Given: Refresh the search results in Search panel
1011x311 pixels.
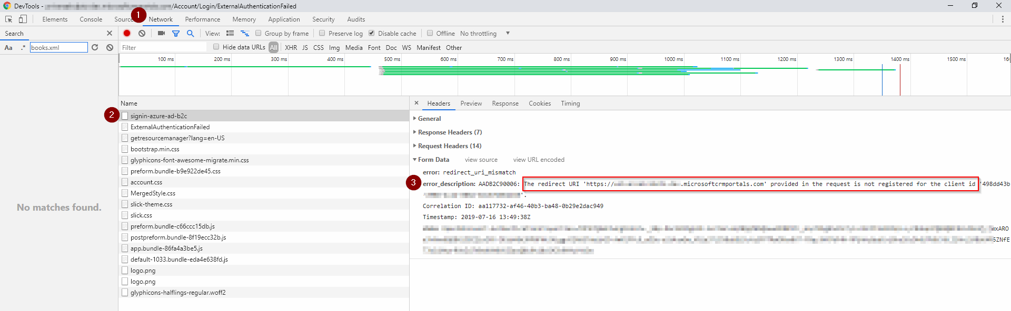Looking at the screenshot, I should [x=95, y=47].
